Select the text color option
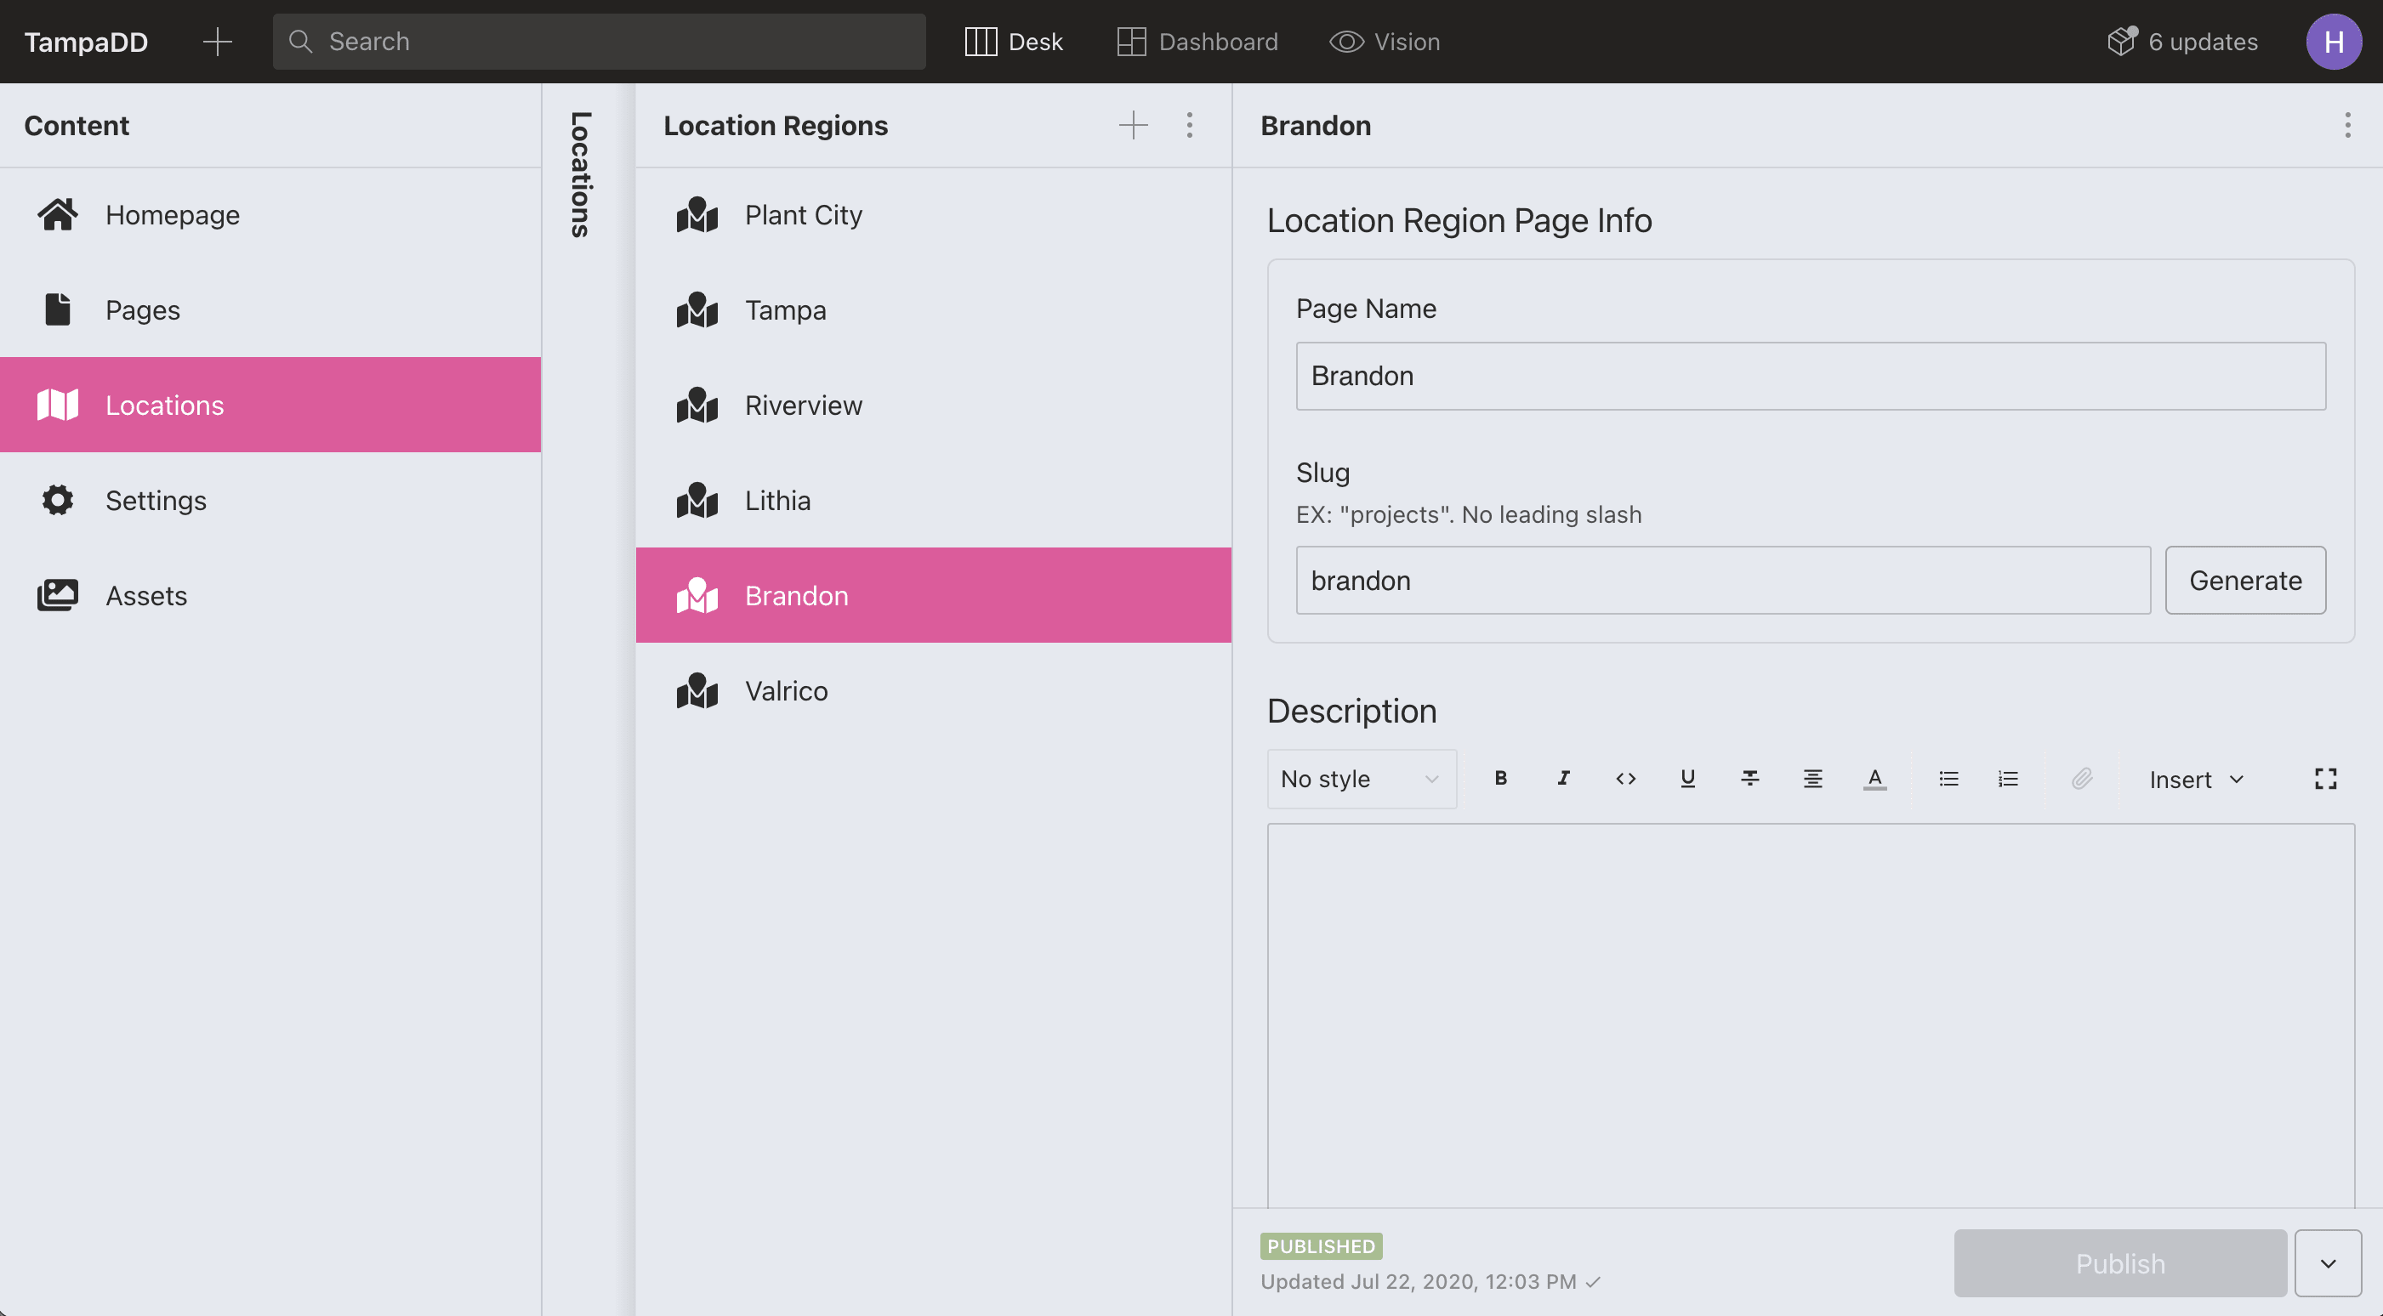Image resolution: width=2383 pixels, height=1316 pixels. [x=1874, y=779]
